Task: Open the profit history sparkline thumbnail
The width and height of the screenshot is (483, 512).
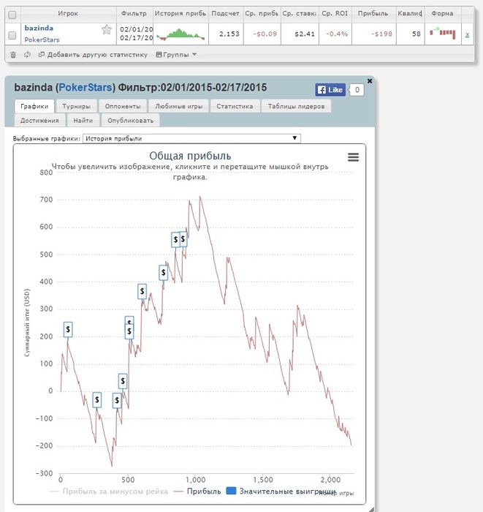Action: [180, 34]
